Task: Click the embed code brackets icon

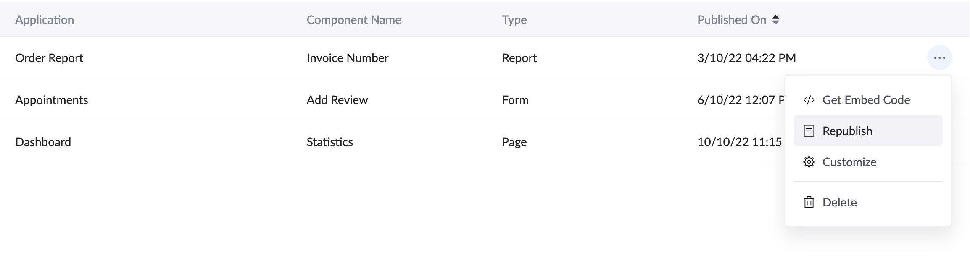Action: (809, 100)
